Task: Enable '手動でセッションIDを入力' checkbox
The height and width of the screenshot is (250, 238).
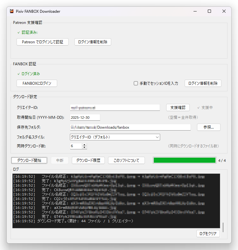Action: pyautogui.click(x=136, y=83)
